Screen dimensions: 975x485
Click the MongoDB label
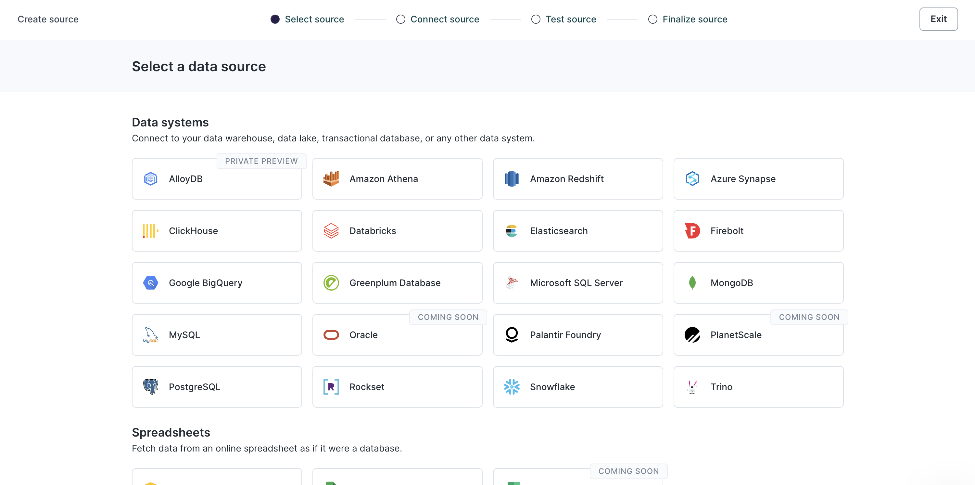coord(732,283)
